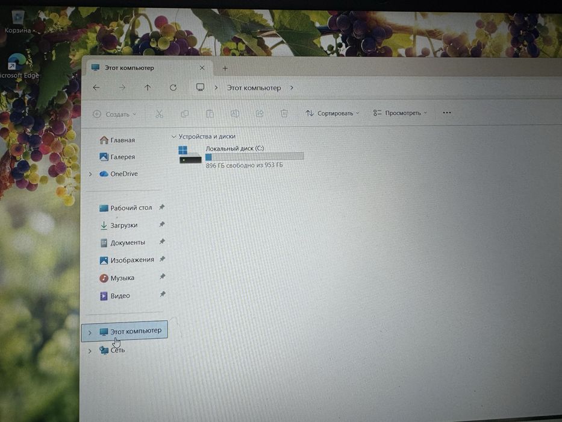The image size is (562, 422).
Task: Open the Сортировать dropdown menu
Action: 333,113
